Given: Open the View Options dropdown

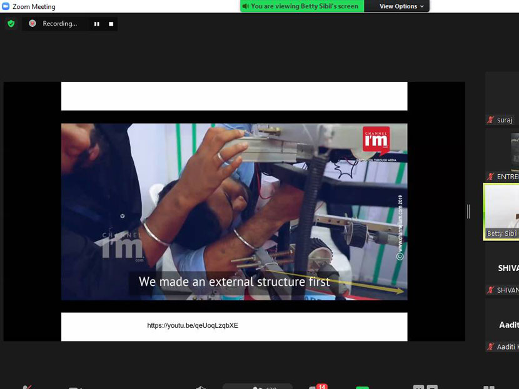Looking at the screenshot, I should 401,6.
